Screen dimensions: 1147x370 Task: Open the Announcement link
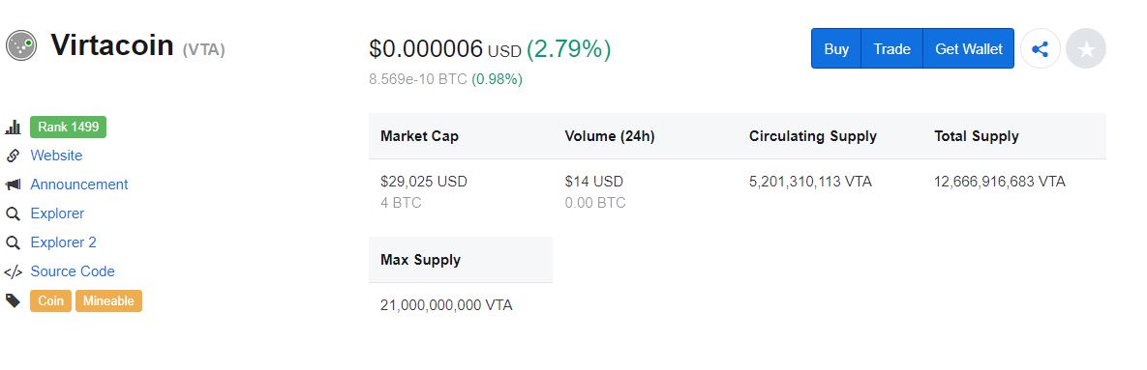(79, 185)
